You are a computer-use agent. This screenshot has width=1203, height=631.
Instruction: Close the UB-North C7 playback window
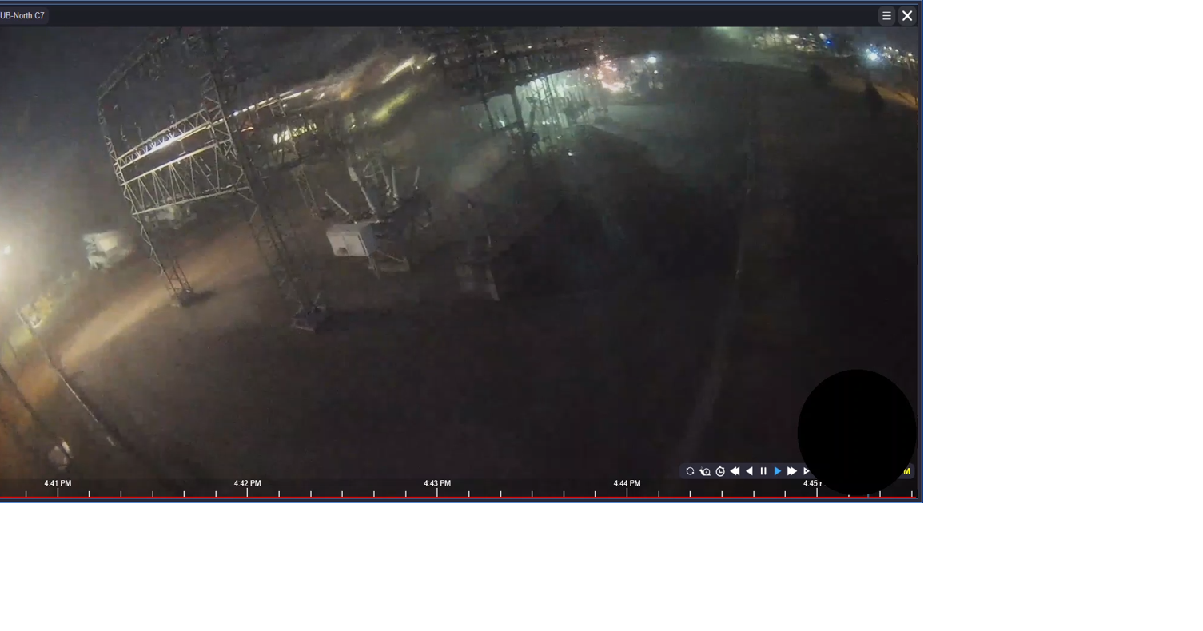[907, 15]
